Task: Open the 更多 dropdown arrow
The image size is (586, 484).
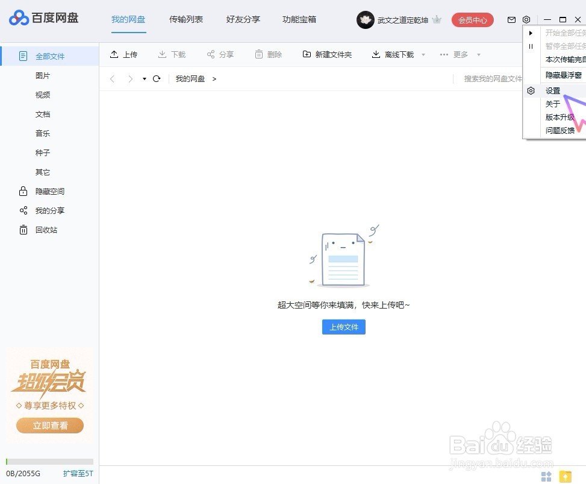Action: (479, 54)
